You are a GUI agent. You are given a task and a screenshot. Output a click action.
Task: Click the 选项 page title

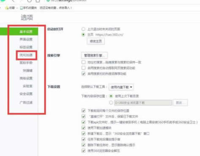pyautogui.click(x=27, y=17)
